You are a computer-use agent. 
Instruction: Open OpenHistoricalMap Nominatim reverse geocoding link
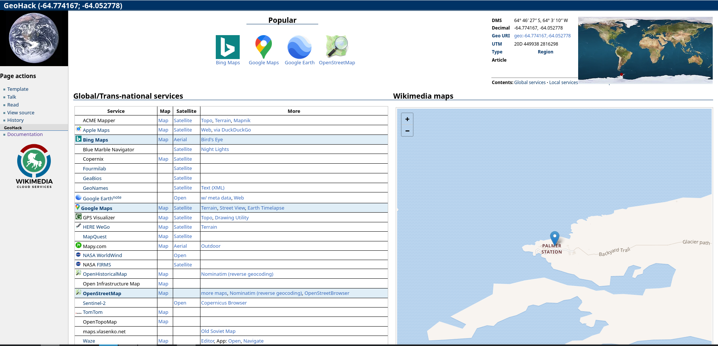(x=237, y=274)
